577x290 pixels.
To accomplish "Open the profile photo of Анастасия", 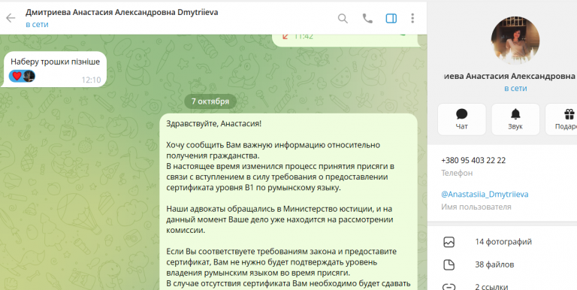I will coord(515,40).
